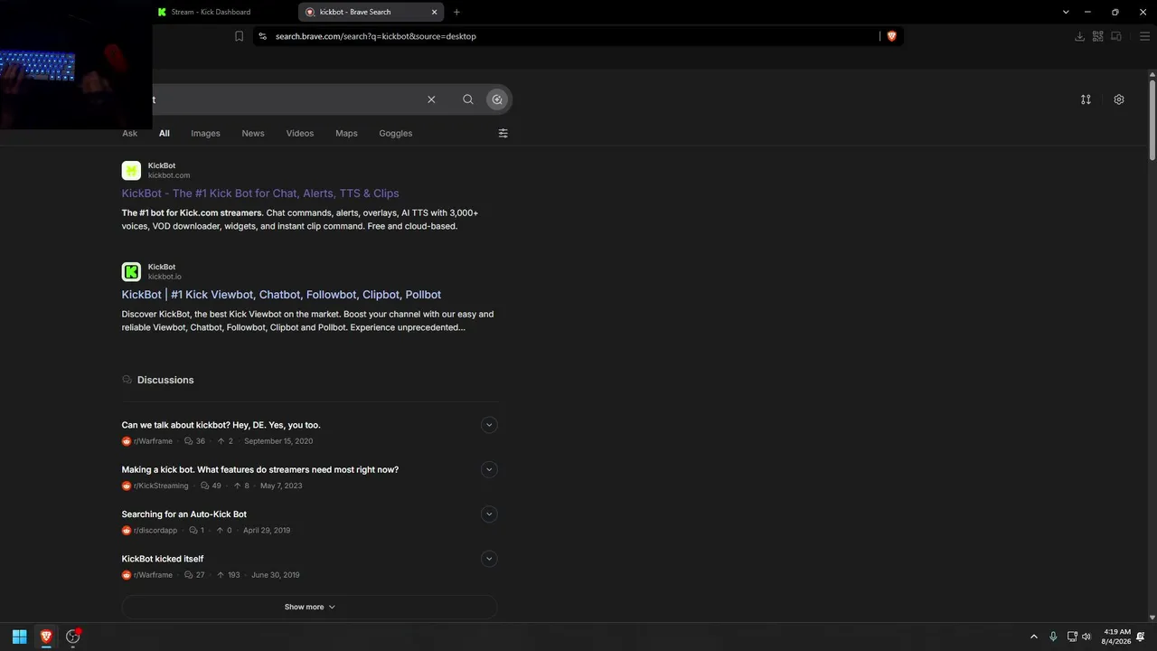Click the Brave icon in the taskbar
The width and height of the screenshot is (1157, 651).
pos(46,637)
